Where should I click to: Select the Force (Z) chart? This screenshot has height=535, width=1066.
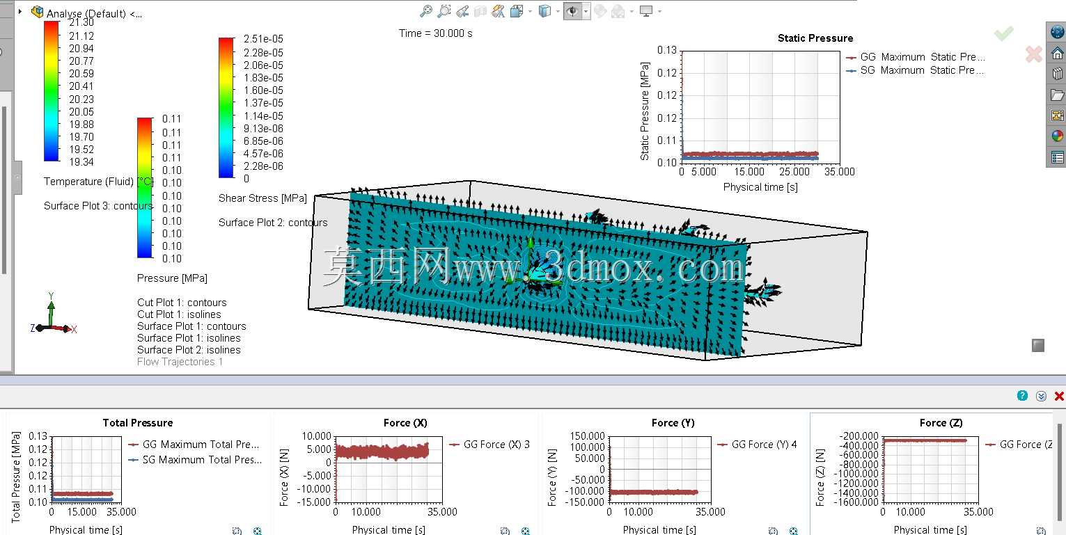click(932, 474)
